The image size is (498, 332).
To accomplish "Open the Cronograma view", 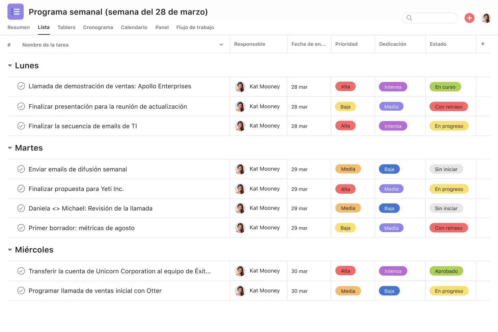I will click(98, 27).
